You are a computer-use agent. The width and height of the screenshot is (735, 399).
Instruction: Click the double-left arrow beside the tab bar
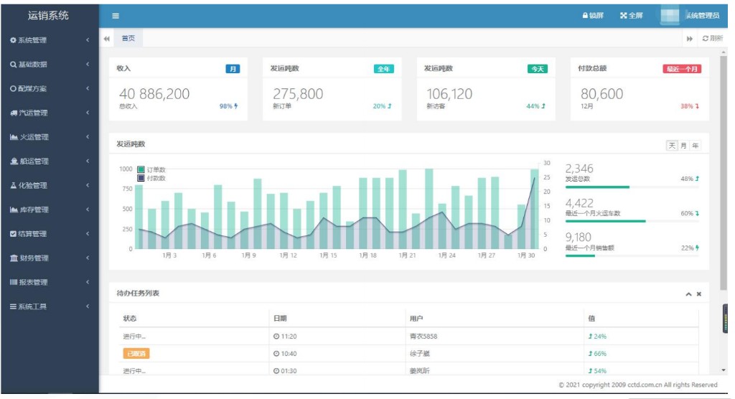(107, 39)
